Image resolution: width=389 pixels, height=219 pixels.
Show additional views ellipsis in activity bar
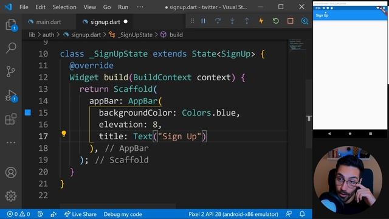[x=11, y=142]
